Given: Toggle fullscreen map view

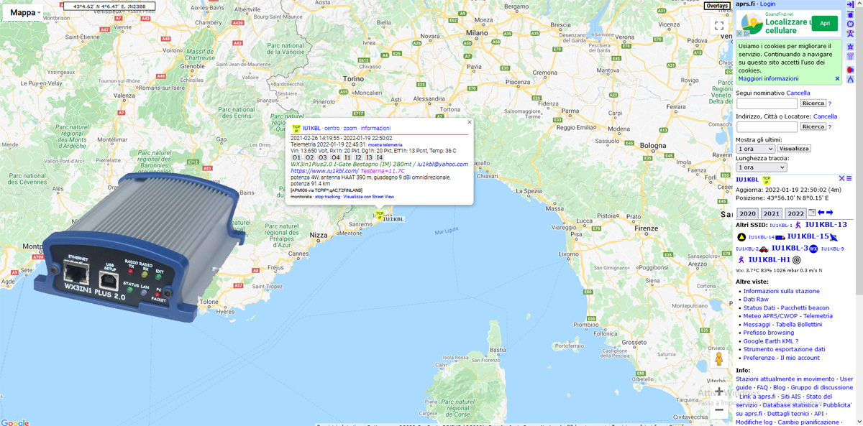Looking at the screenshot, I should click(718, 26).
